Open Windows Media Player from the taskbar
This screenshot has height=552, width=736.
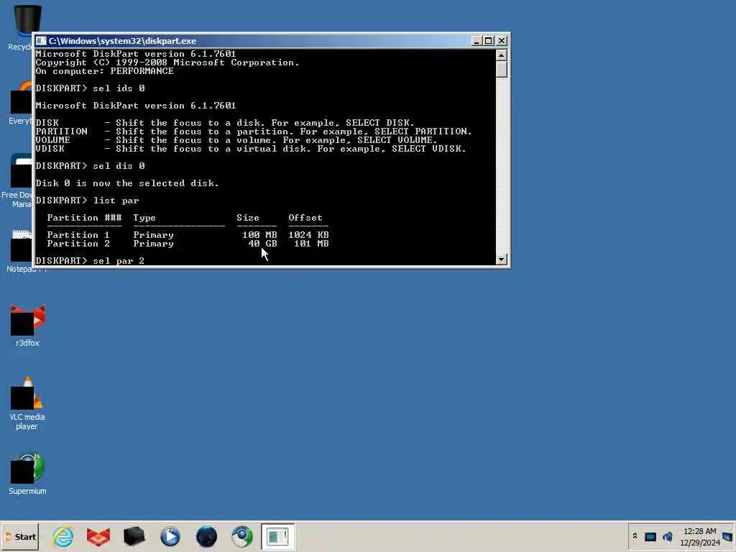click(170, 536)
